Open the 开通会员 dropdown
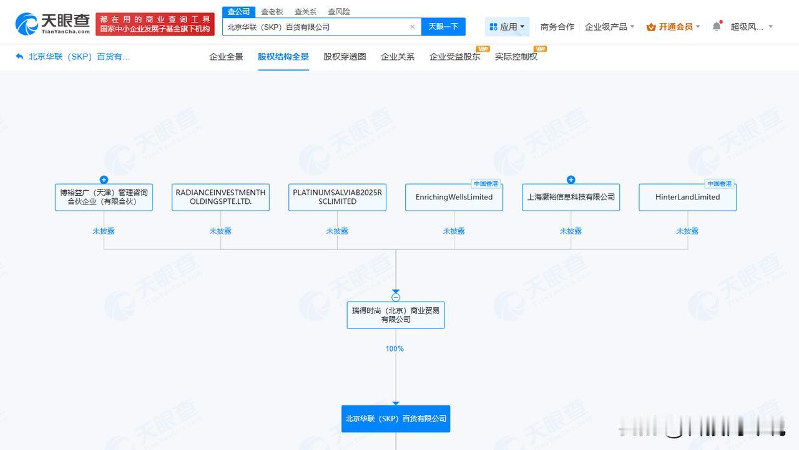The image size is (799, 450). [674, 27]
